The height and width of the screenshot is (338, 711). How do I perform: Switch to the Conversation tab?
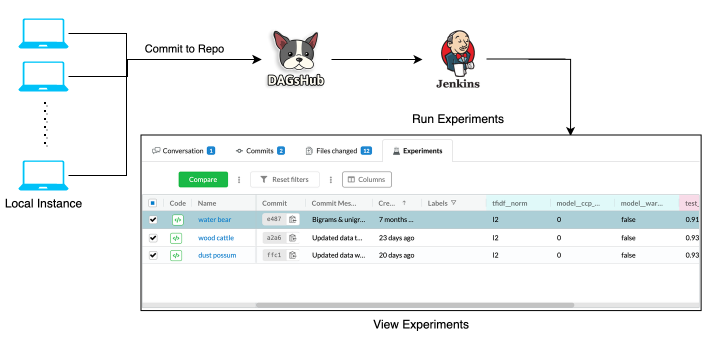[x=183, y=150]
